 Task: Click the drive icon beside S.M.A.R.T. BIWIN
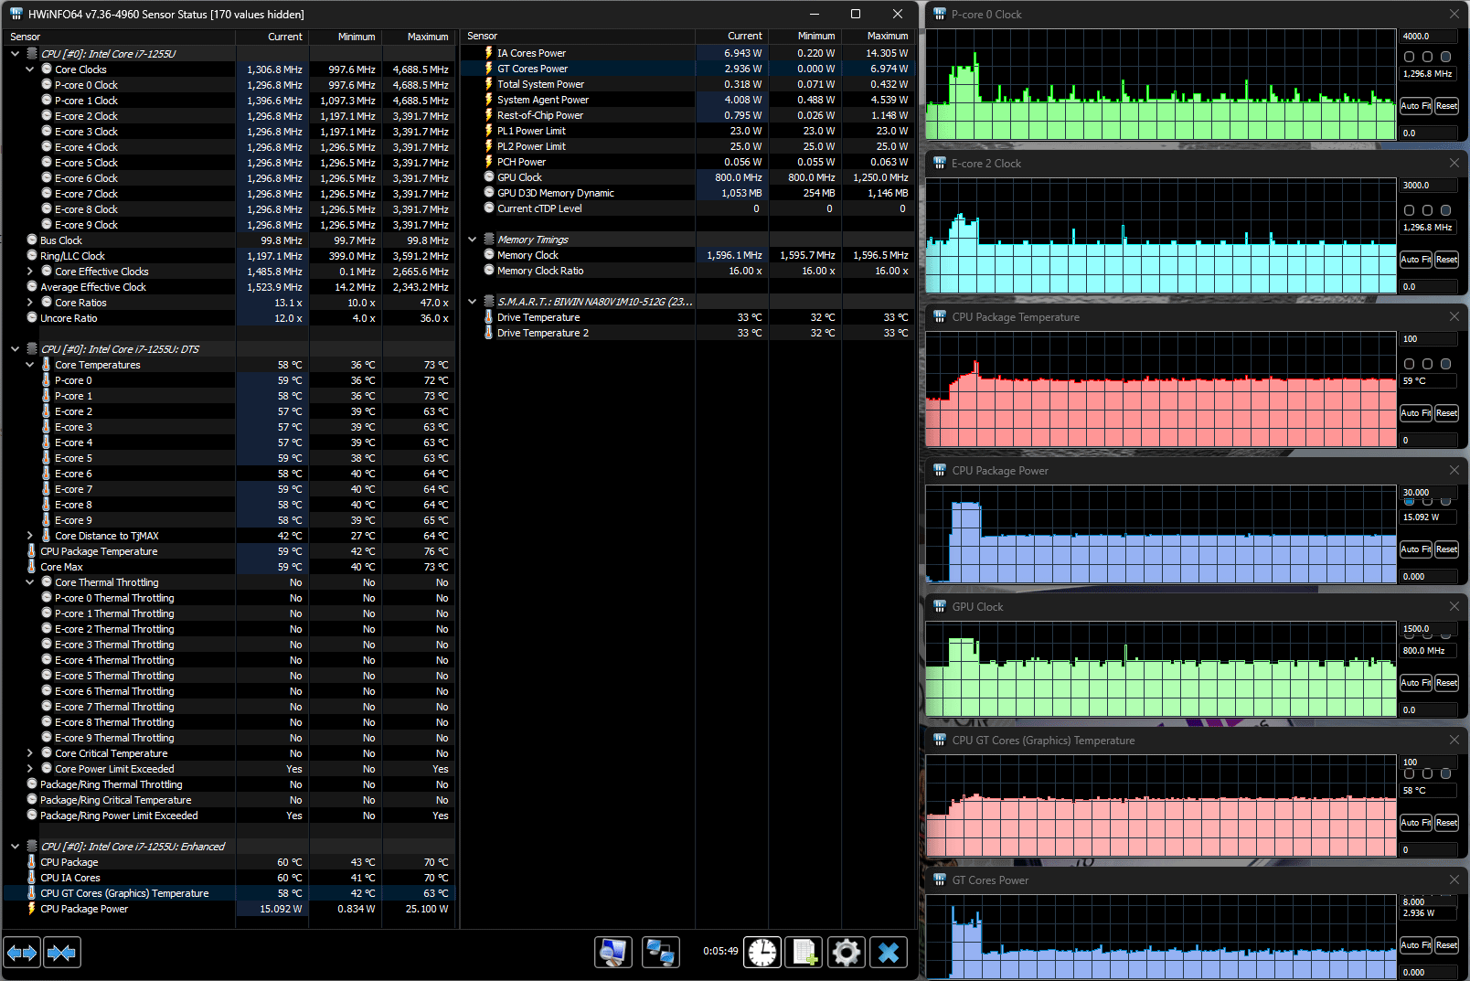click(489, 302)
